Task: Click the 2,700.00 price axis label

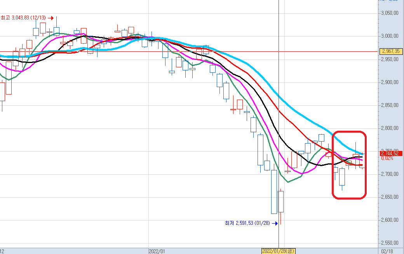Action: [390, 174]
